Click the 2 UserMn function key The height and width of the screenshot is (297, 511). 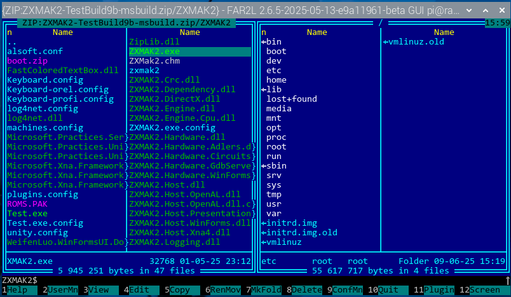point(60,290)
